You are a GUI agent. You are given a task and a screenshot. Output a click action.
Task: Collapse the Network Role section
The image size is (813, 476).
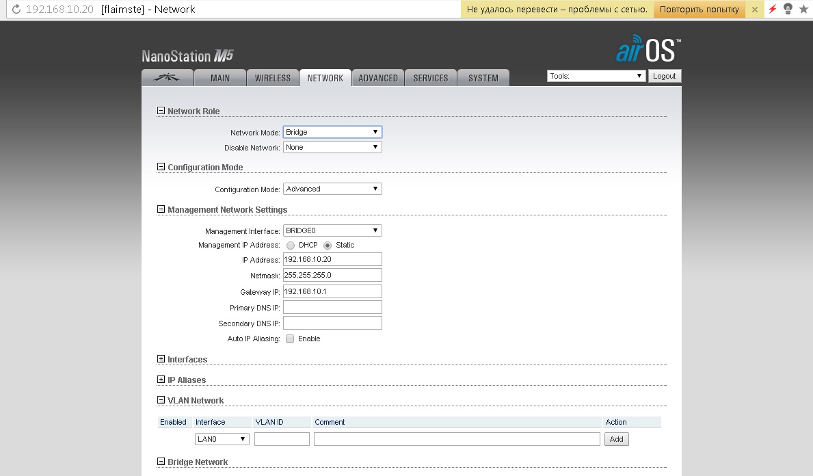coord(161,111)
